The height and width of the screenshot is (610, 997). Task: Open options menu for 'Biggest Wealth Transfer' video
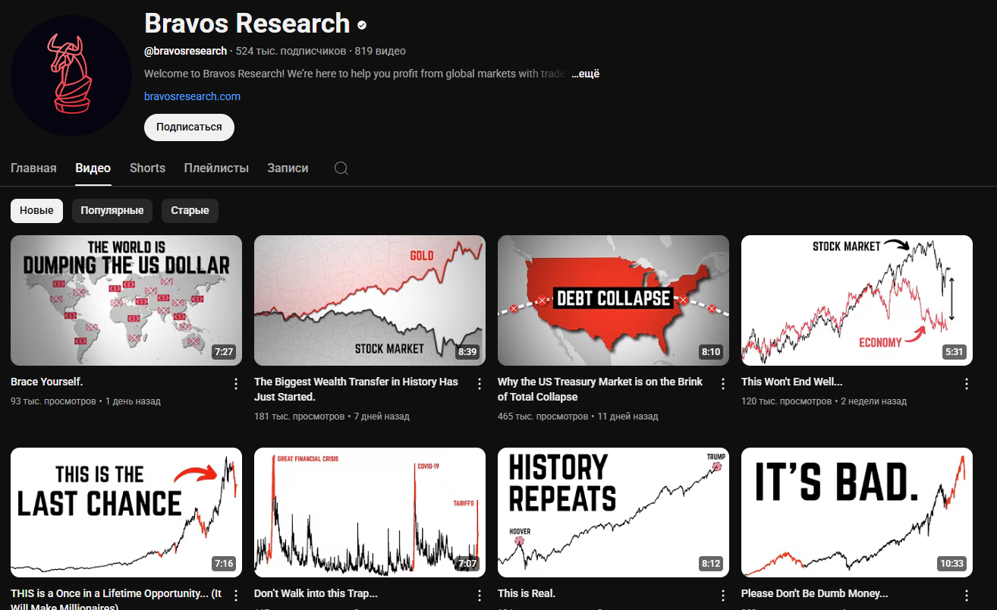(480, 384)
